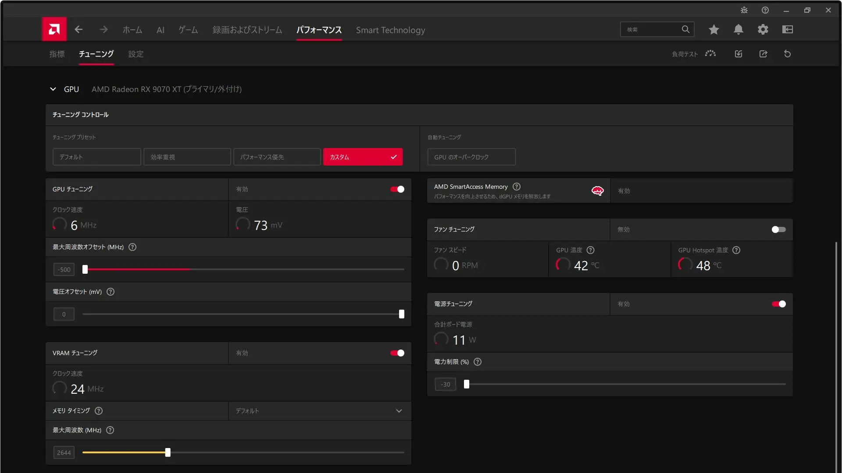
Task: Toggle the sidebar panel icon
Action: [x=788, y=29]
